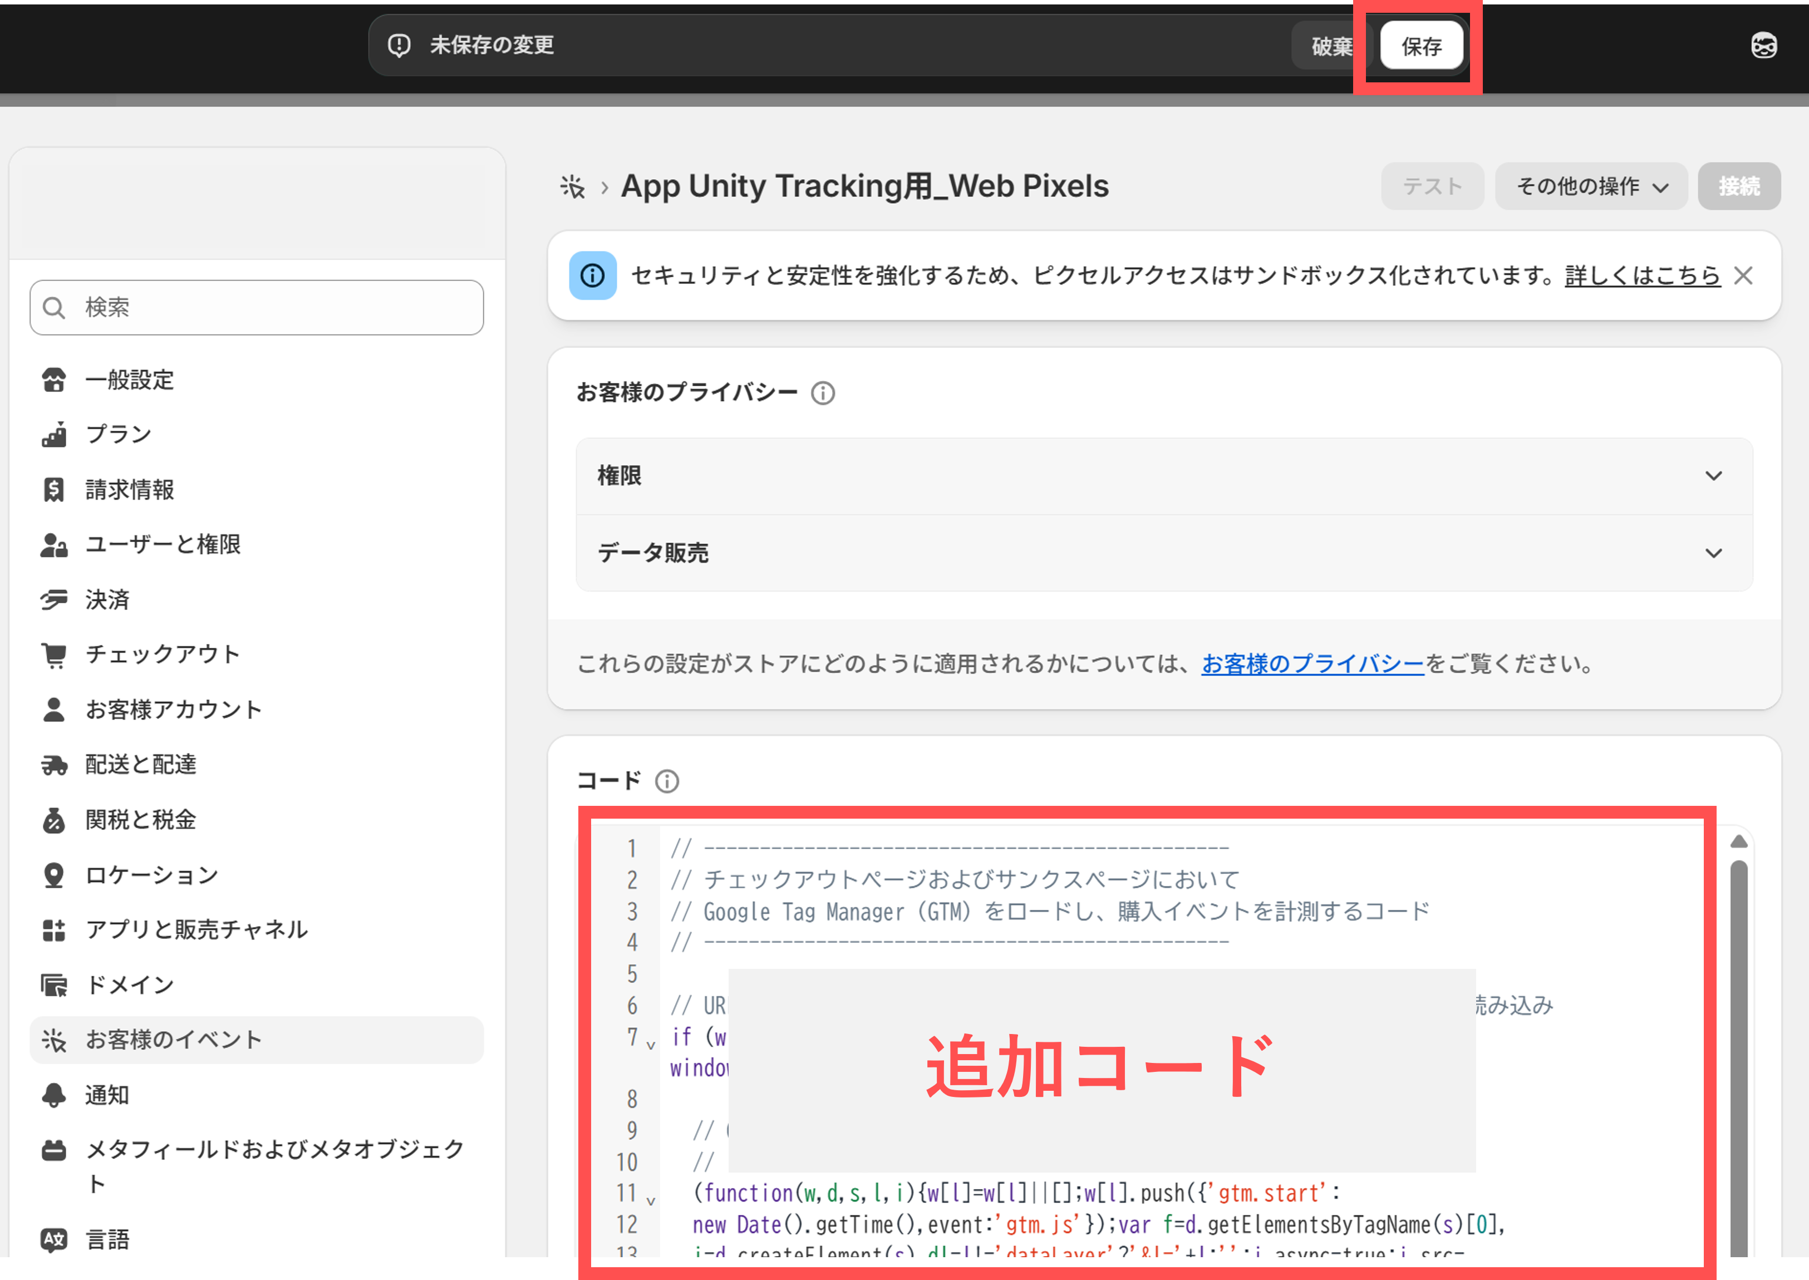Click the 請求情報 receipt icon

pyautogui.click(x=53, y=489)
